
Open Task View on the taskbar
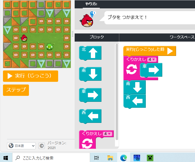tap(97, 158)
